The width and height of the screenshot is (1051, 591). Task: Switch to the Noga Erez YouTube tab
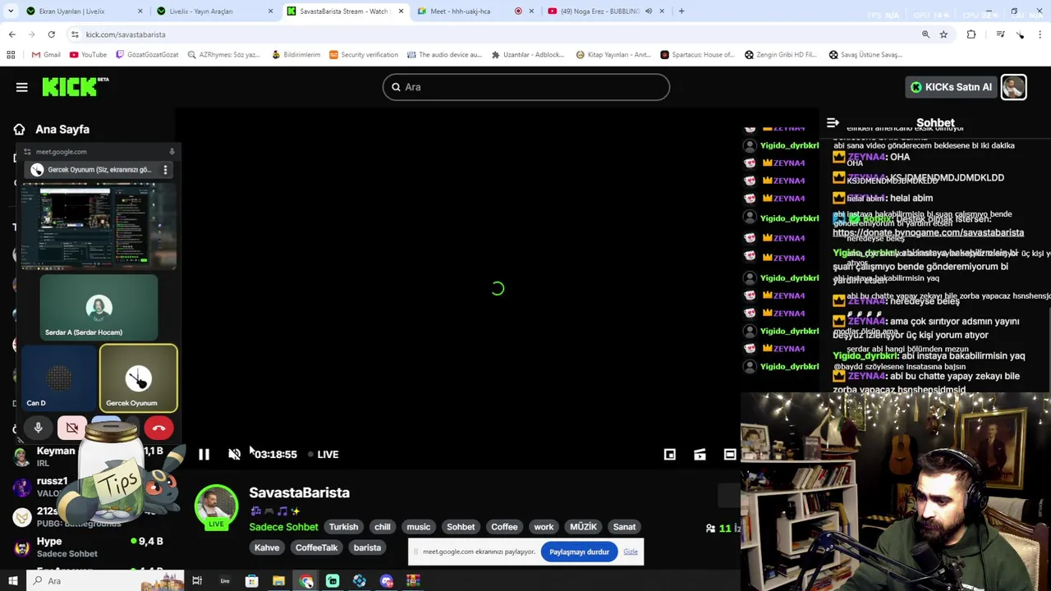pyautogui.click(x=599, y=11)
